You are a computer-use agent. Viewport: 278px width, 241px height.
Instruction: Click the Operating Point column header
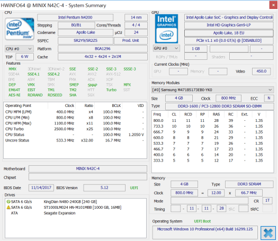(26, 106)
